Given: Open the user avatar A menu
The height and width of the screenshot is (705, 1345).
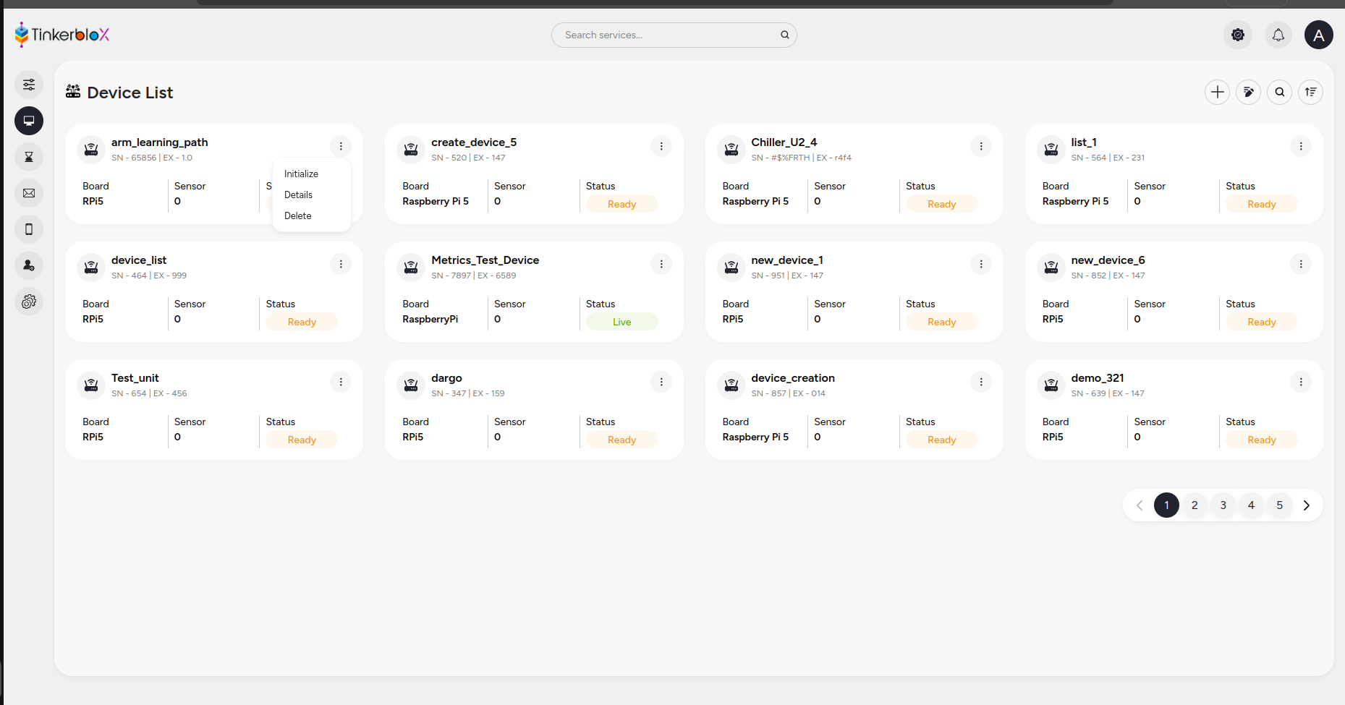Looking at the screenshot, I should coord(1319,35).
